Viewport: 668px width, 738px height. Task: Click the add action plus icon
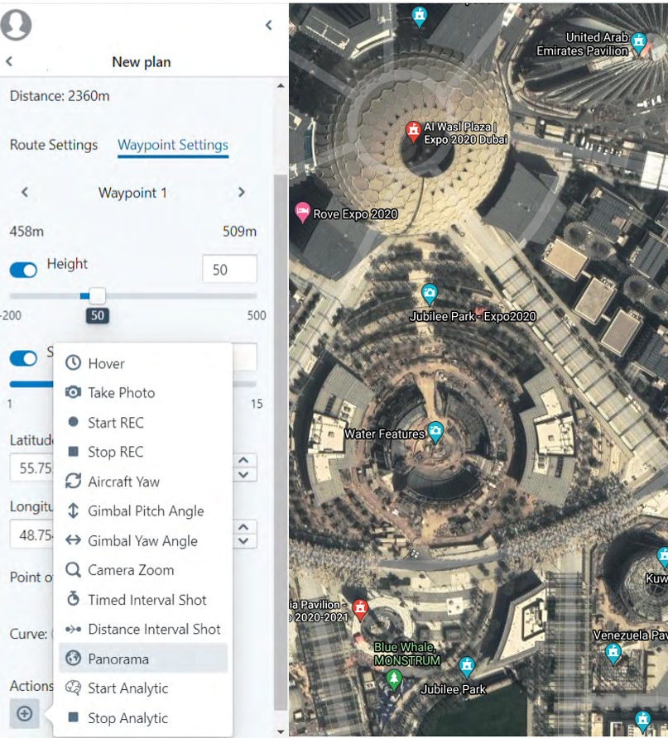pos(24,713)
